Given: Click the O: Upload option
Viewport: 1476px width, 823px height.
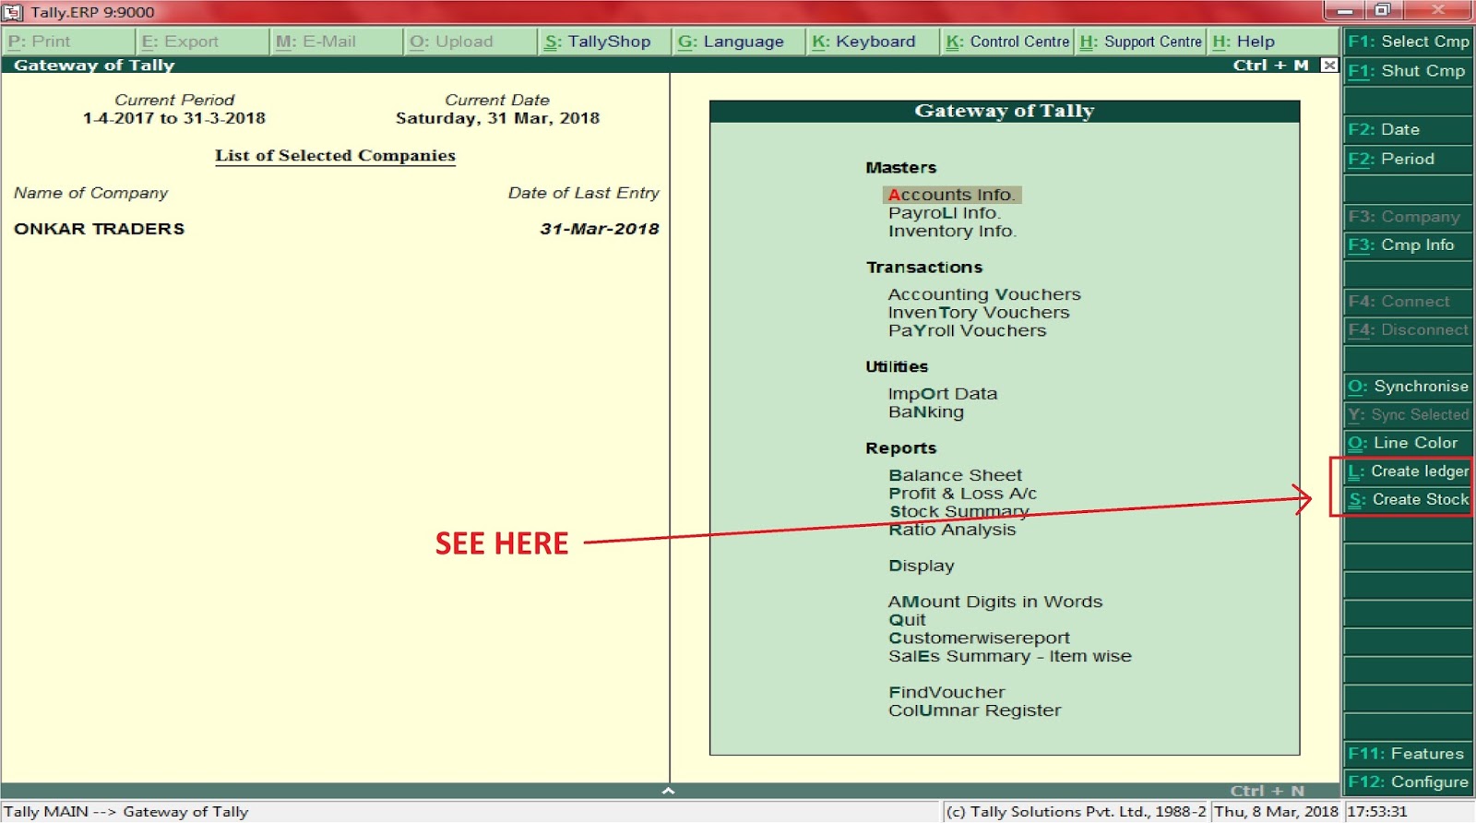Looking at the screenshot, I should (x=470, y=42).
